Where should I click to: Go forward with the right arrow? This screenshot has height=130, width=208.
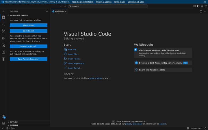click(x=65, y=6)
